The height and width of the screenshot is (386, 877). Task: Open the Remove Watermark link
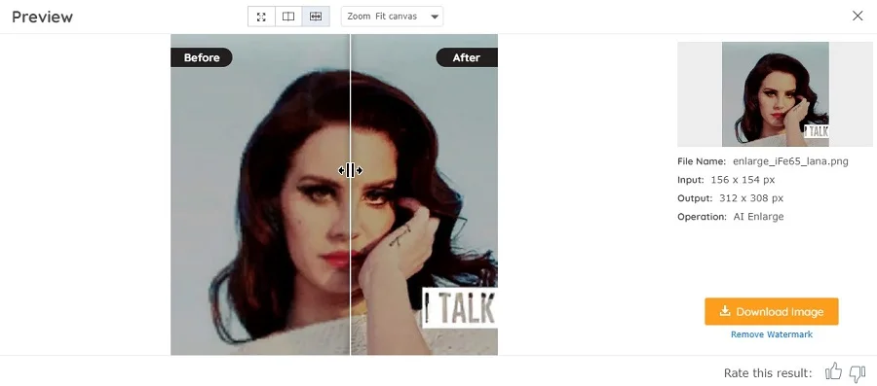[x=772, y=334]
